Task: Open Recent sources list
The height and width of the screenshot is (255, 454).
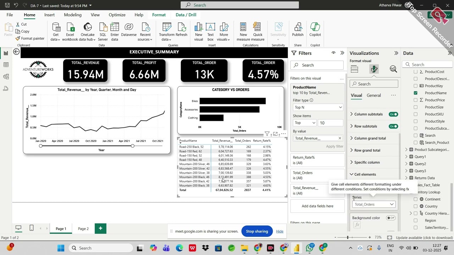Action: tap(145, 32)
